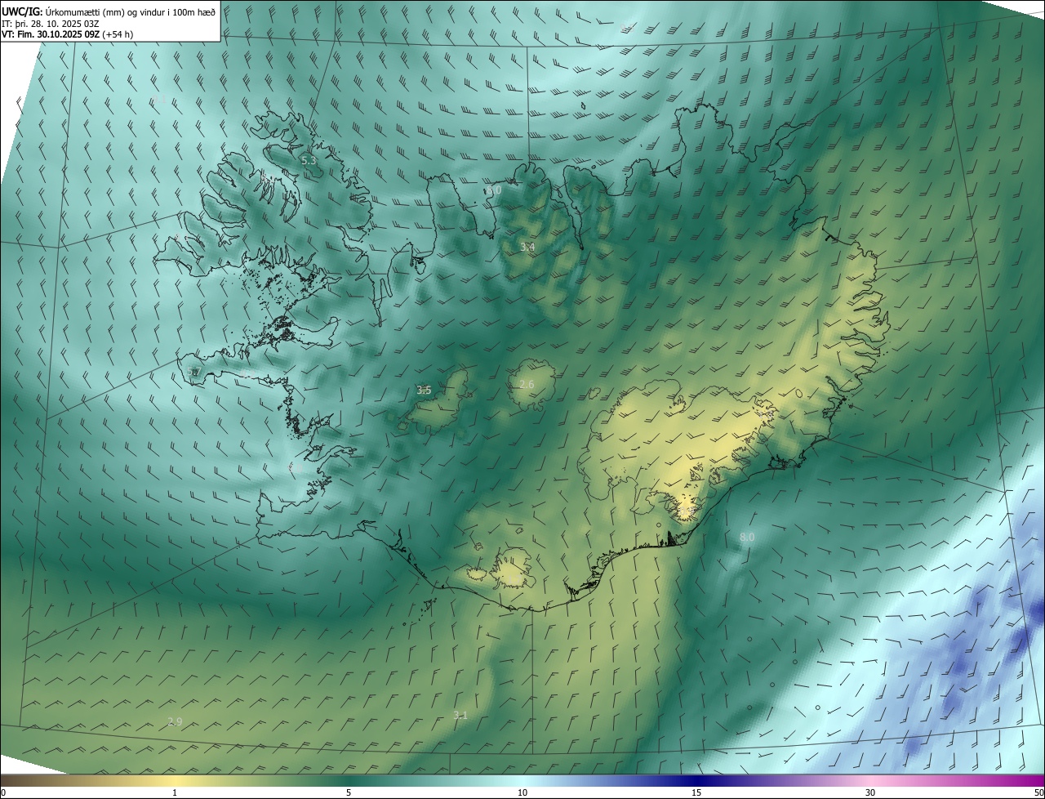The image size is (1045, 799).
Task: Click the 6.0 value label in north Iceland
Action: (494, 190)
